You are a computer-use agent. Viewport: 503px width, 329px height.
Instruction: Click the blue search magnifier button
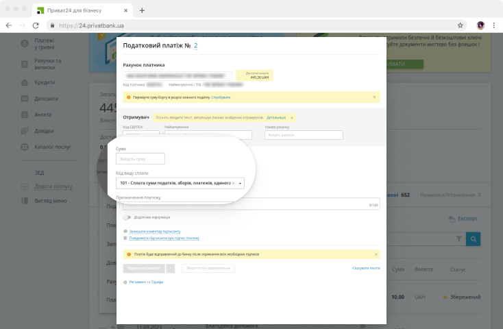click(473, 239)
